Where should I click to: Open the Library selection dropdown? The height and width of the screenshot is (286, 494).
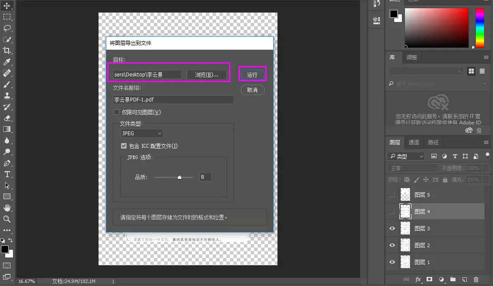click(426, 71)
